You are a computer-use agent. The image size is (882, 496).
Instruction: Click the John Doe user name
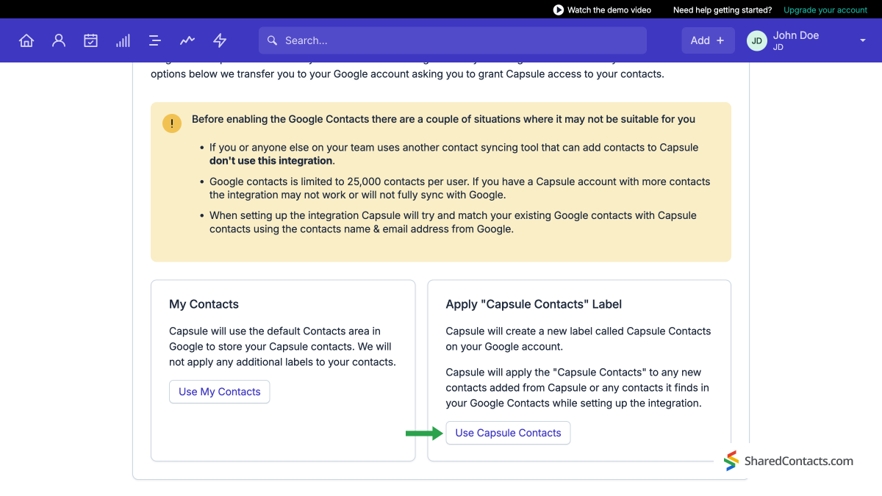[796, 35]
